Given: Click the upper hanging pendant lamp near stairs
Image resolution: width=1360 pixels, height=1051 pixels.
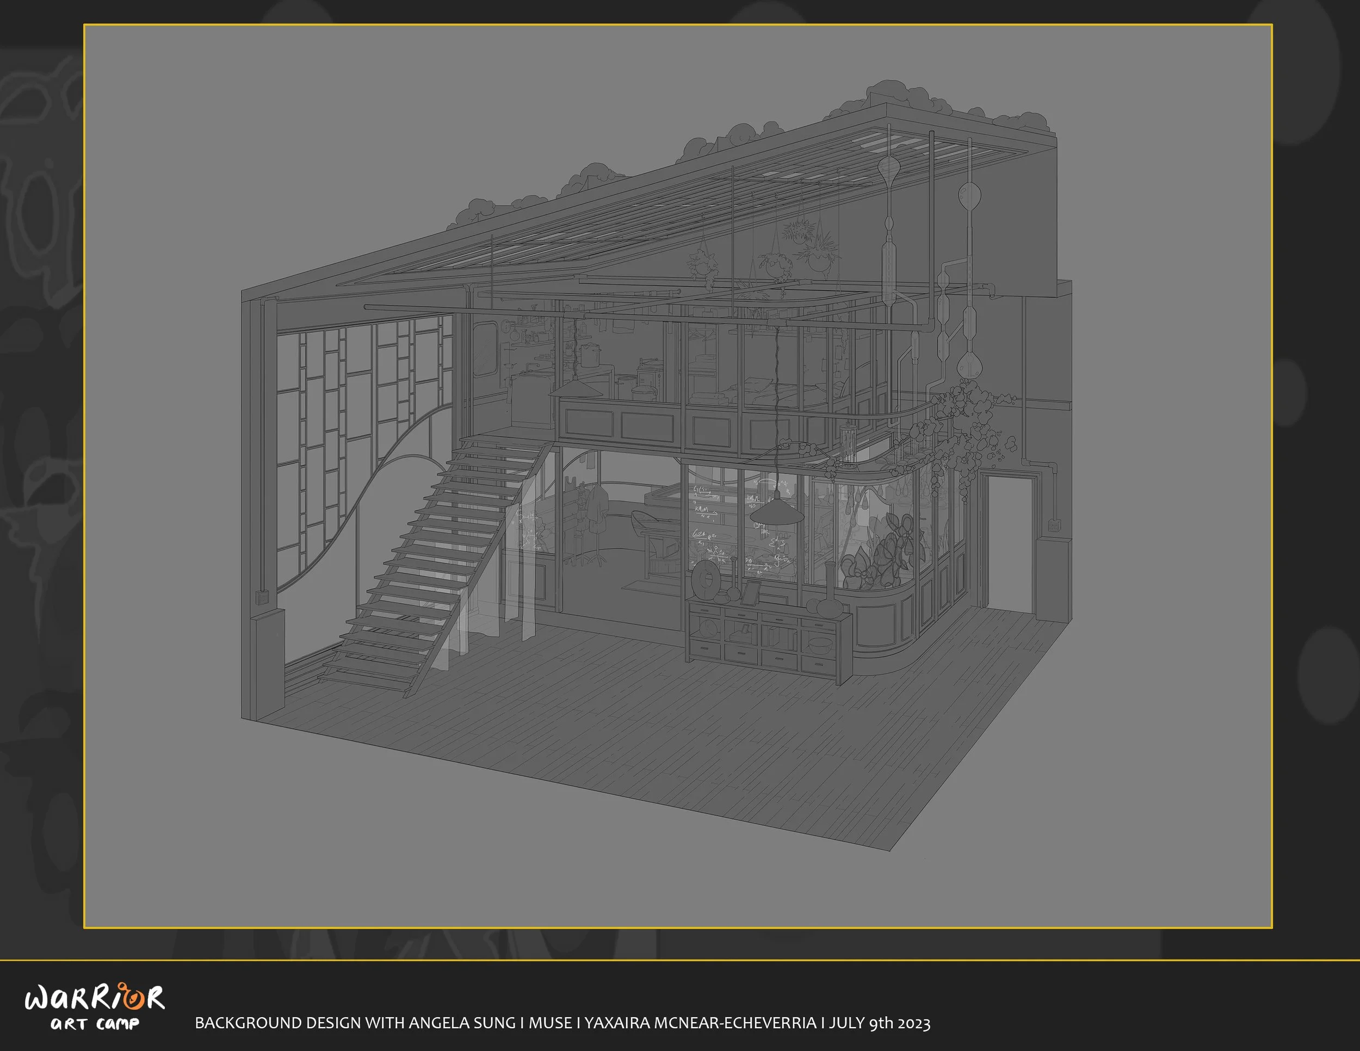Looking at the screenshot, I should pos(576,389).
